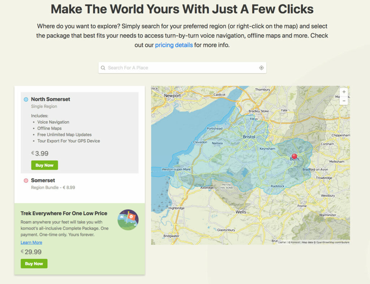This screenshot has width=370, height=284.
Task: Click Clevedon label on the map
Action: click(200, 142)
